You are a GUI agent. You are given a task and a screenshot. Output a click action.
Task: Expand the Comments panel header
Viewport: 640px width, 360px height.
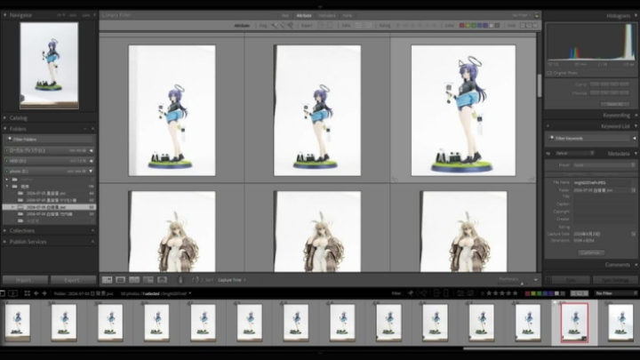tap(618, 265)
